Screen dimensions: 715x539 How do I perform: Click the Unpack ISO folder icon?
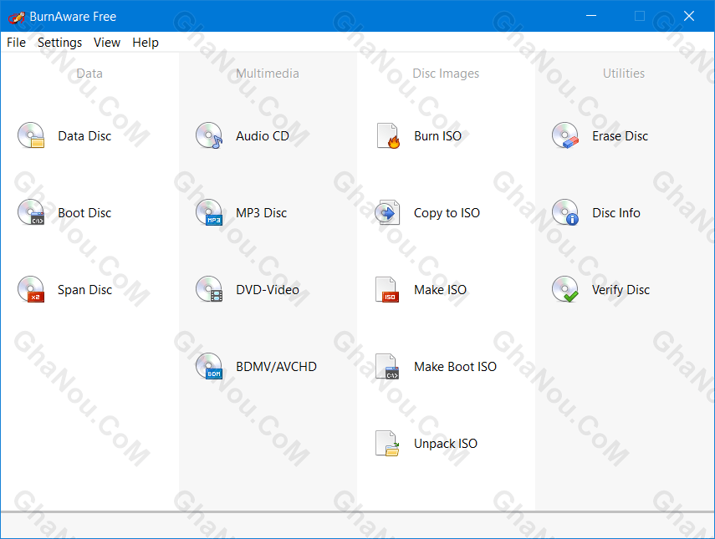point(387,444)
